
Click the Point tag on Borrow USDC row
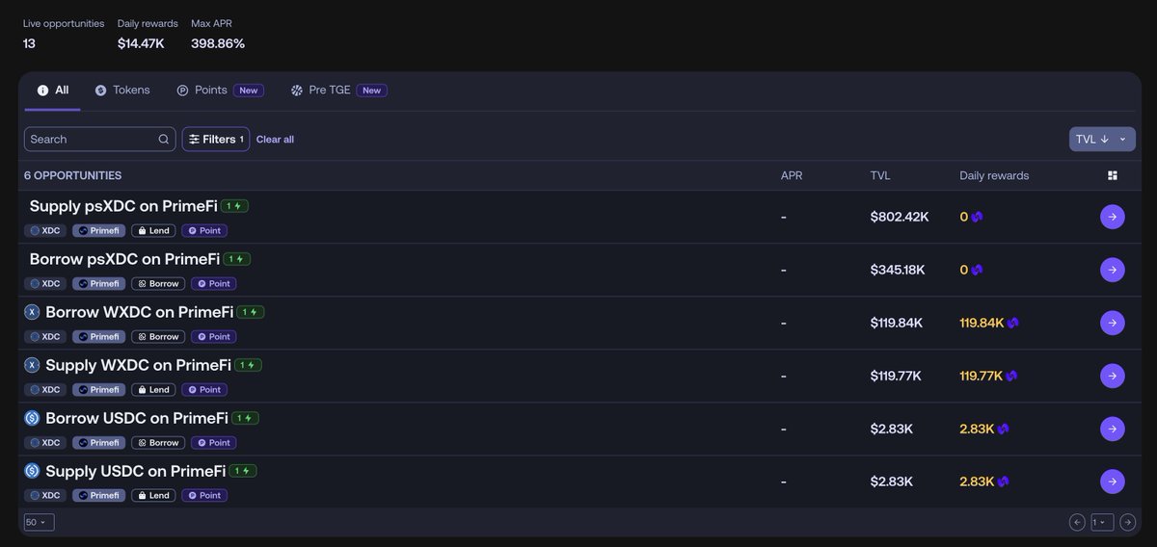click(x=214, y=443)
